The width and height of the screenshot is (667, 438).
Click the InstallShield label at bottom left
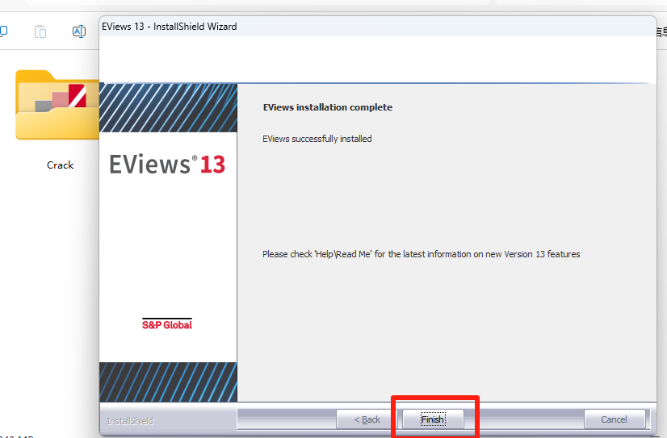[130, 420]
